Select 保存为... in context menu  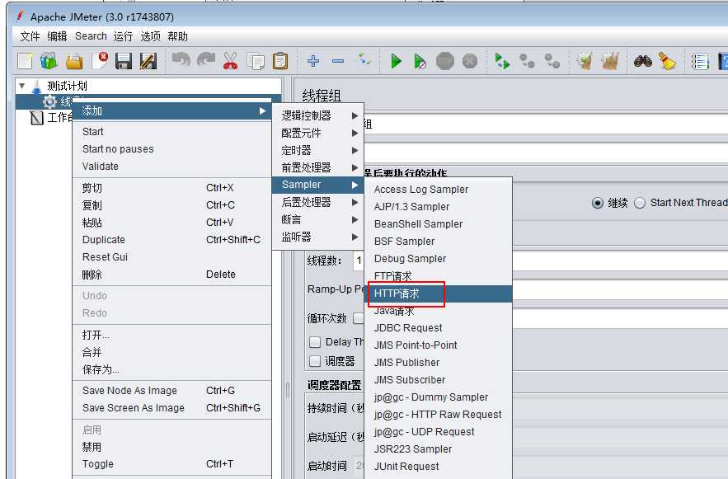[172, 369]
